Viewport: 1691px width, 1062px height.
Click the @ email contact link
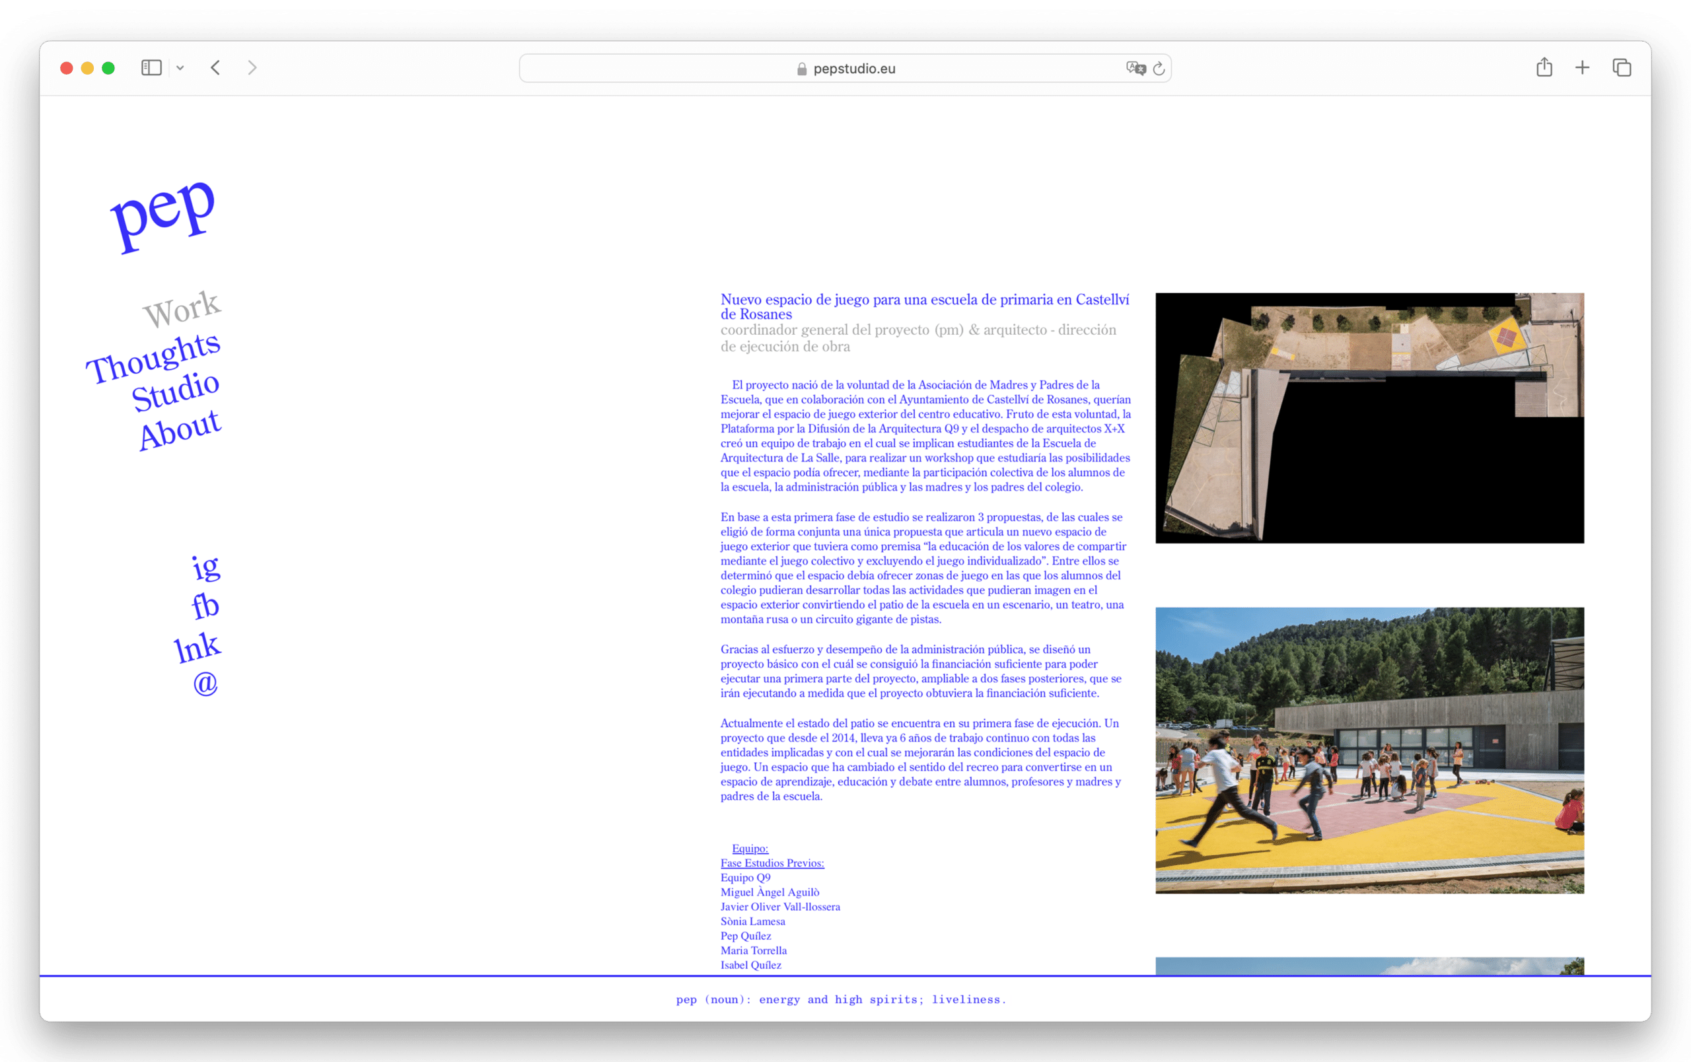tap(205, 683)
